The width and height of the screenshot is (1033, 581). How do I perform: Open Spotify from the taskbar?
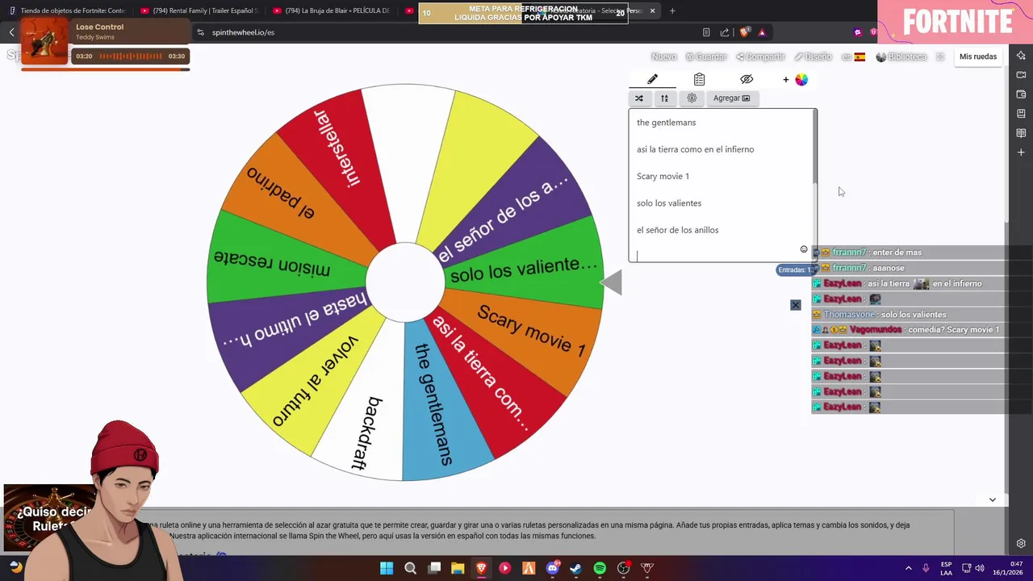point(600,568)
